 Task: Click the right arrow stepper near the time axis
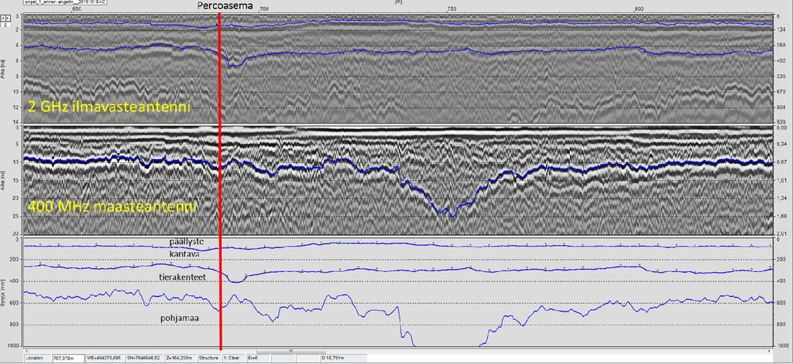(8, 19)
